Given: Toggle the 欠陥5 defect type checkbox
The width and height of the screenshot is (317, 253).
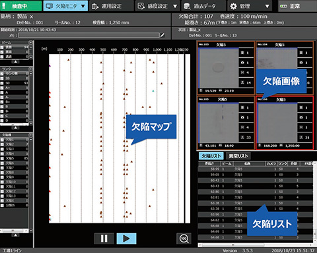Looking at the screenshot, I should pyautogui.click(x=2, y=158).
